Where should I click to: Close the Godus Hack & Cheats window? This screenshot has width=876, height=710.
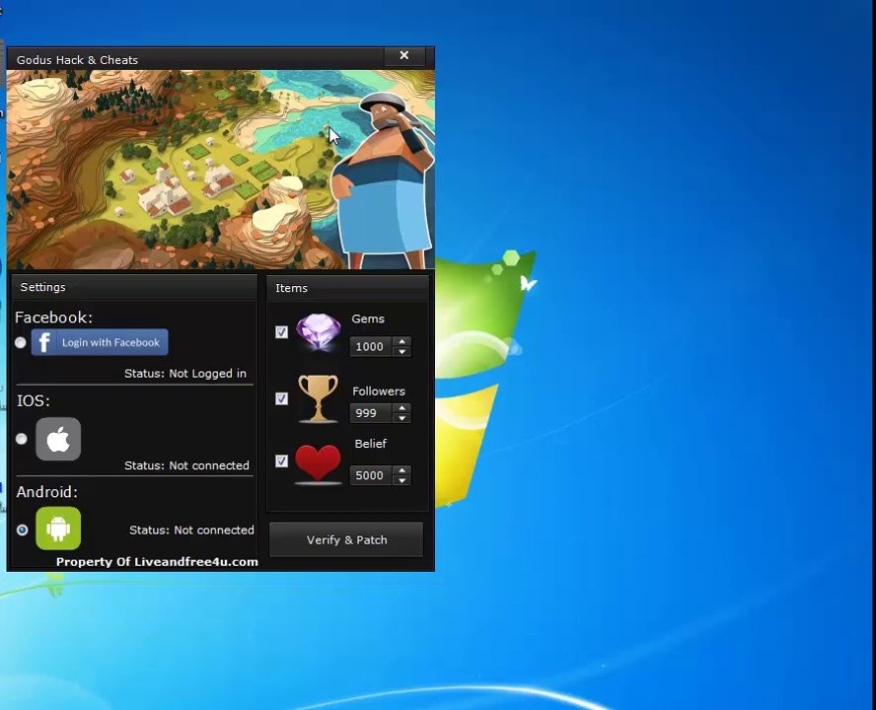(x=404, y=55)
